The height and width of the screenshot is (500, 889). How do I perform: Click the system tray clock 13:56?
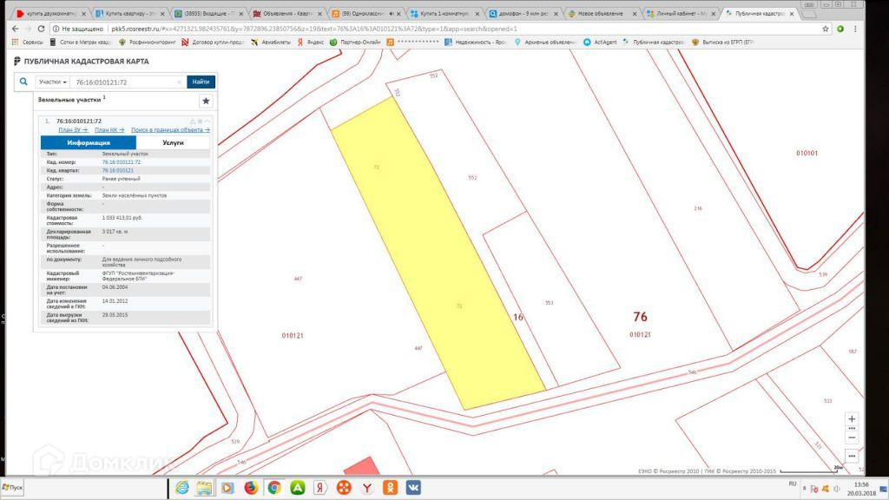tap(861, 484)
